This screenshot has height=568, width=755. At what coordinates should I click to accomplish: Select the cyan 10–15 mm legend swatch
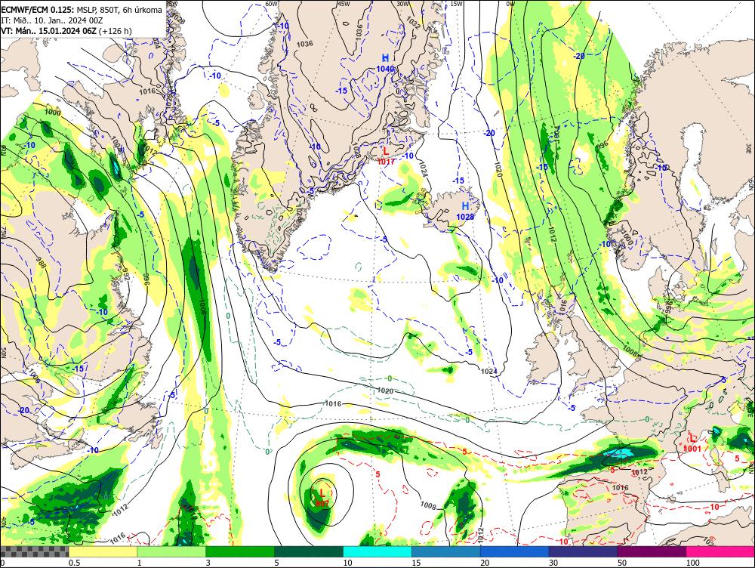click(x=377, y=551)
